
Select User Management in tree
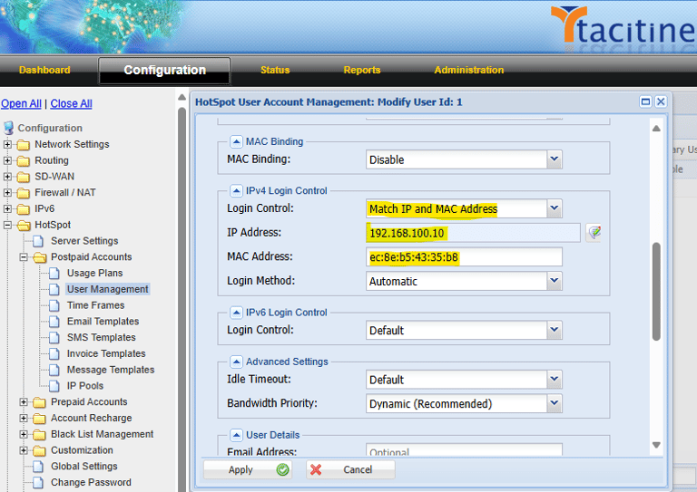pyautogui.click(x=108, y=289)
